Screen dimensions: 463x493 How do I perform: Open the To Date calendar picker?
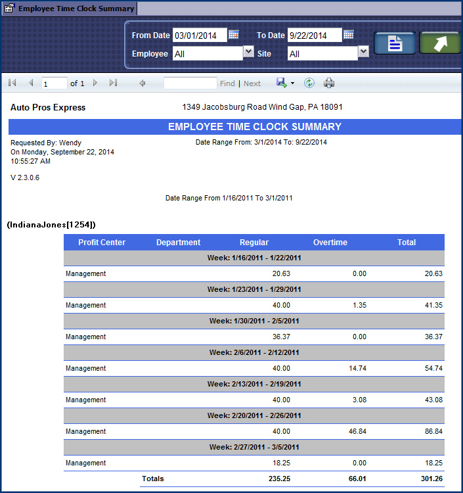(x=349, y=35)
